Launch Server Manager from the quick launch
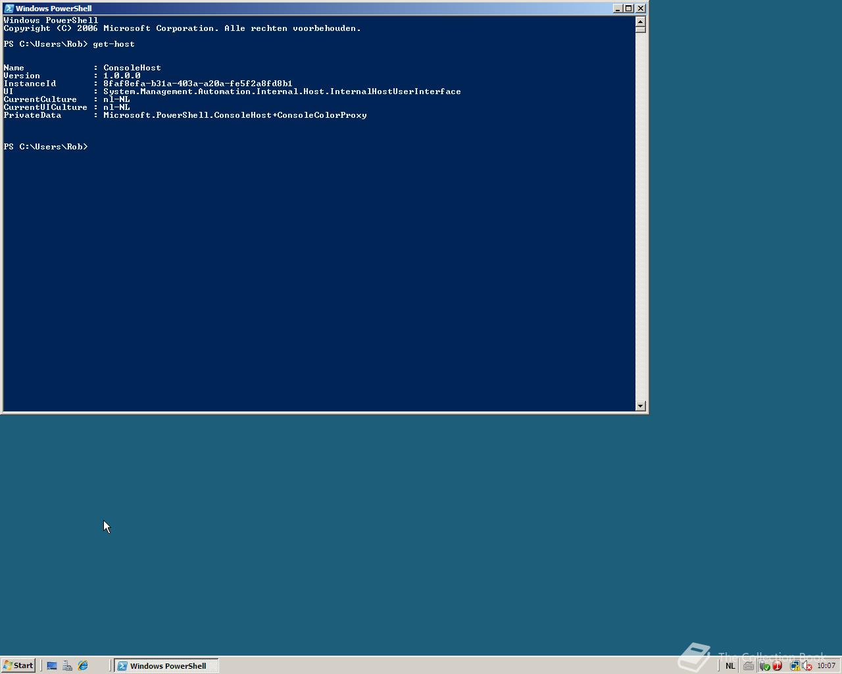Image resolution: width=842 pixels, height=674 pixels. click(67, 665)
